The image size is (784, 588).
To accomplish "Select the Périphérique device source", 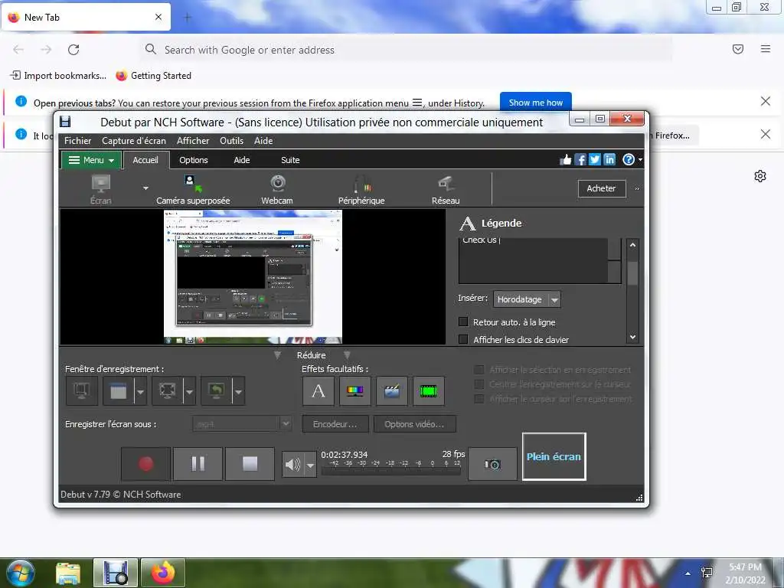I will (361, 189).
